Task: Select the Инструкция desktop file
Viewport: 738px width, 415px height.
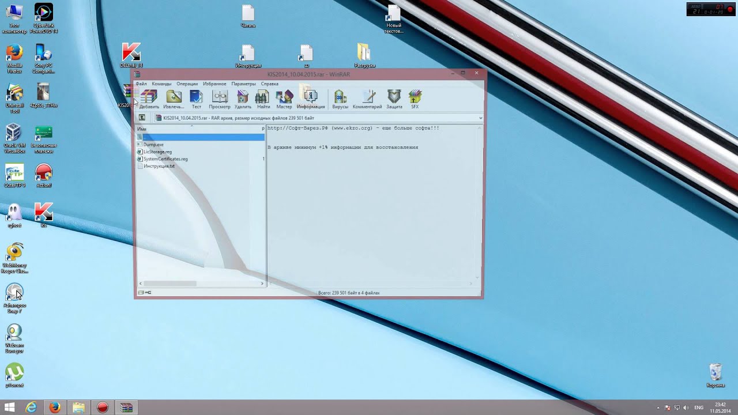Action: (x=248, y=56)
